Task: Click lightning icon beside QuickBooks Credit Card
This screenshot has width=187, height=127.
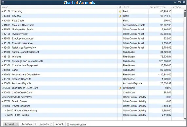Action: (x=120, y=88)
